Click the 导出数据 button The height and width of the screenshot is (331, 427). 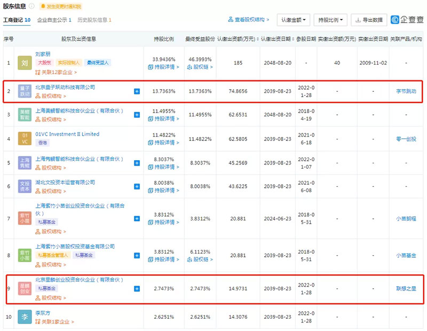(369, 20)
